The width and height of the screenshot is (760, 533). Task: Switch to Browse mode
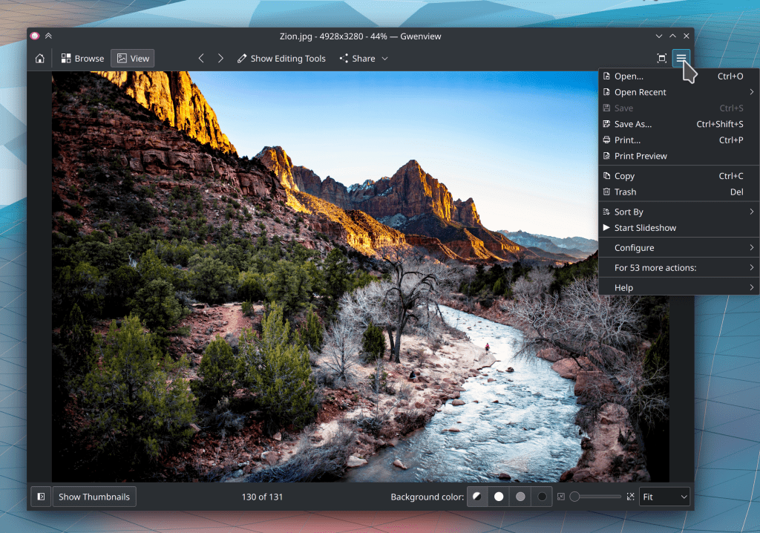tap(82, 59)
